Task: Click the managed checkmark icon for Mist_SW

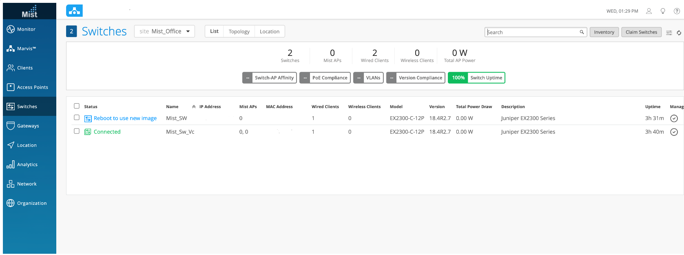Action: click(674, 118)
